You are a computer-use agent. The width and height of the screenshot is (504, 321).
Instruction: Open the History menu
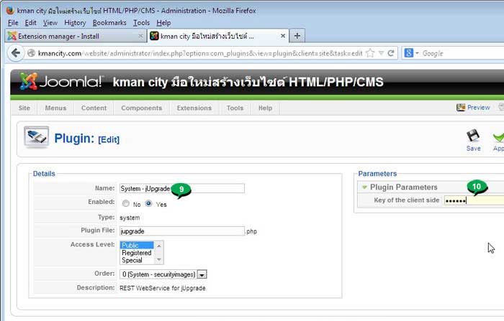(75, 23)
